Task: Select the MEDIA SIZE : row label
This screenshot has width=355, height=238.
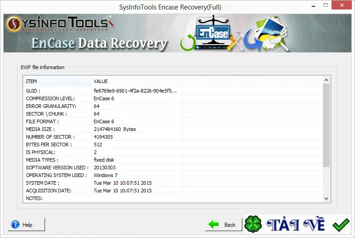Action: (40, 129)
